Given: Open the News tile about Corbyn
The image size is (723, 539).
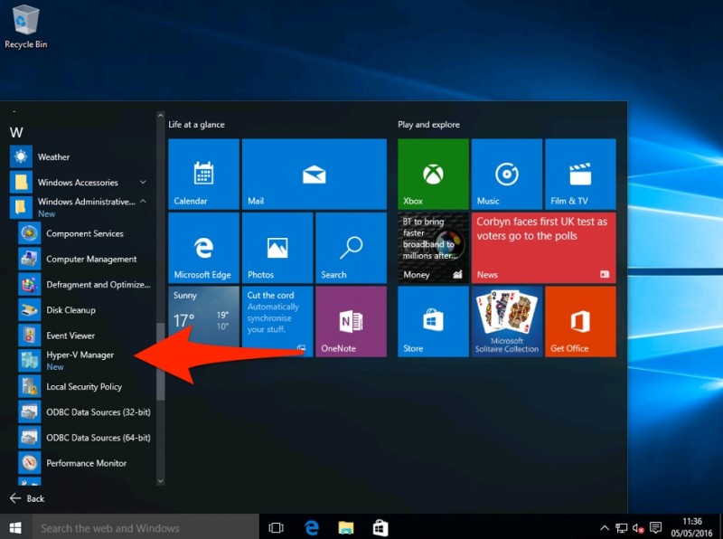Looking at the screenshot, I should pyautogui.click(x=544, y=248).
